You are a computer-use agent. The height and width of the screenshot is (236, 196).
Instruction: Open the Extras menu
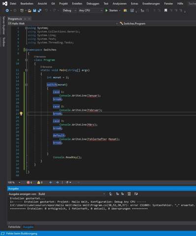point(135,3)
